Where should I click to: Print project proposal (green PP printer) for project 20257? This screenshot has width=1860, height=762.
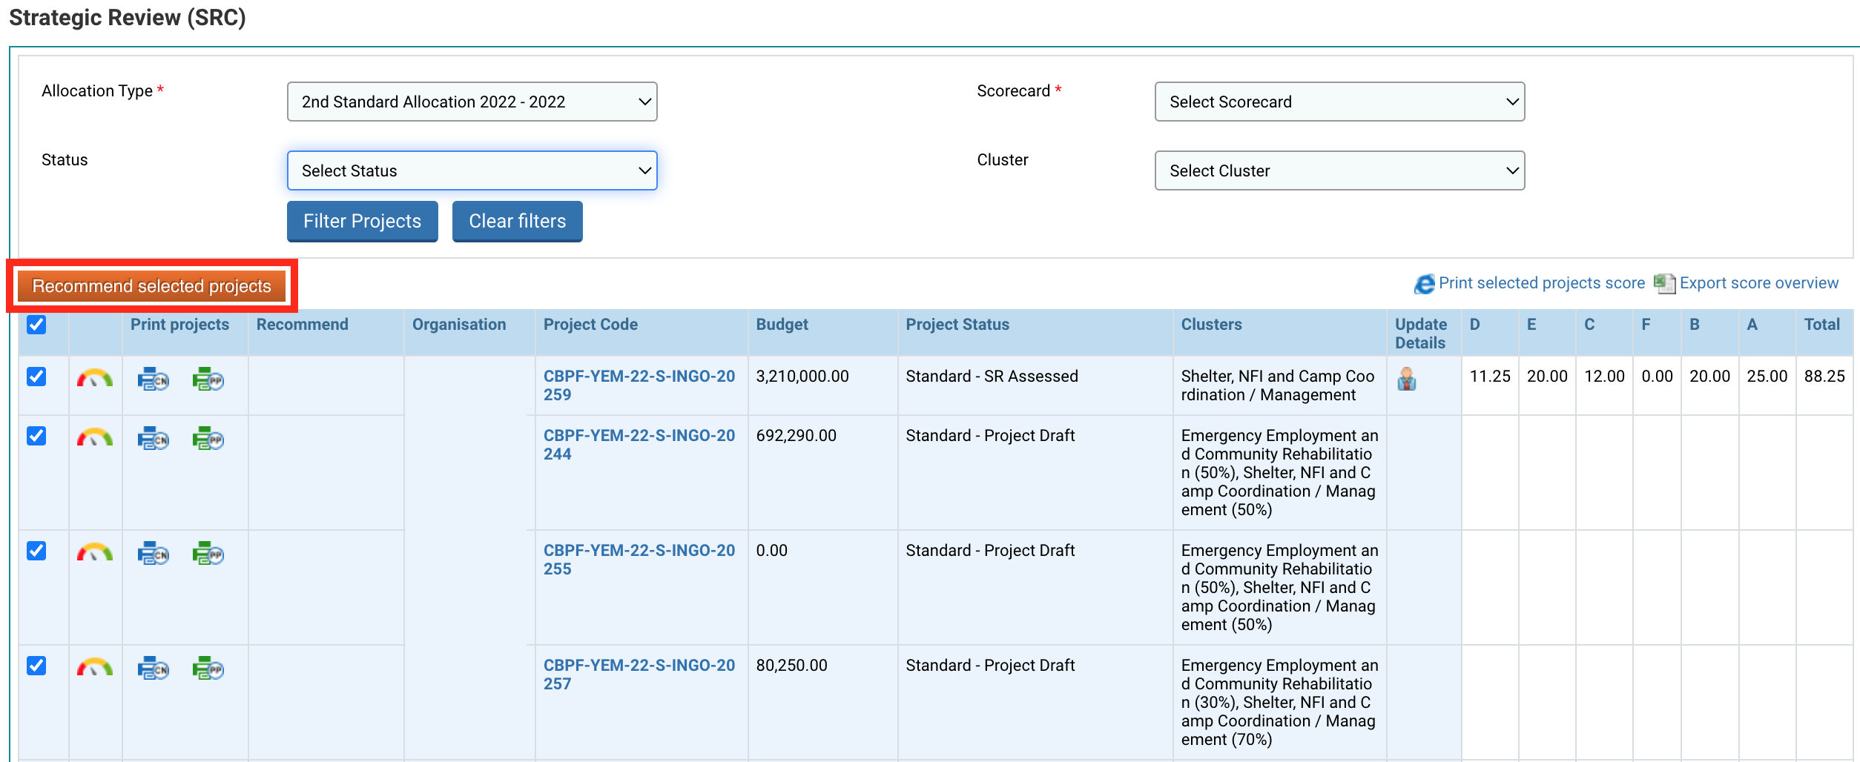click(208, 669)
